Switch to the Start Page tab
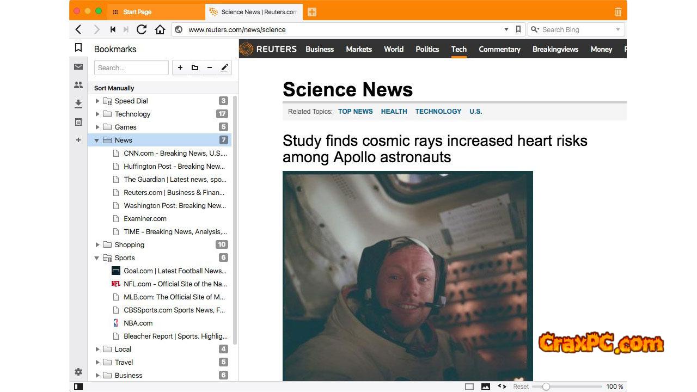This screenshot has height=392, width=697. (x=137, y=11)
